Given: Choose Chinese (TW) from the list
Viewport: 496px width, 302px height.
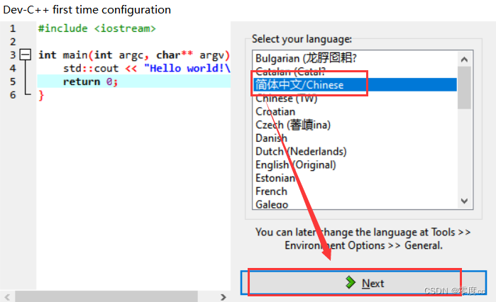Looking at the screenshot, I should 355,99.
